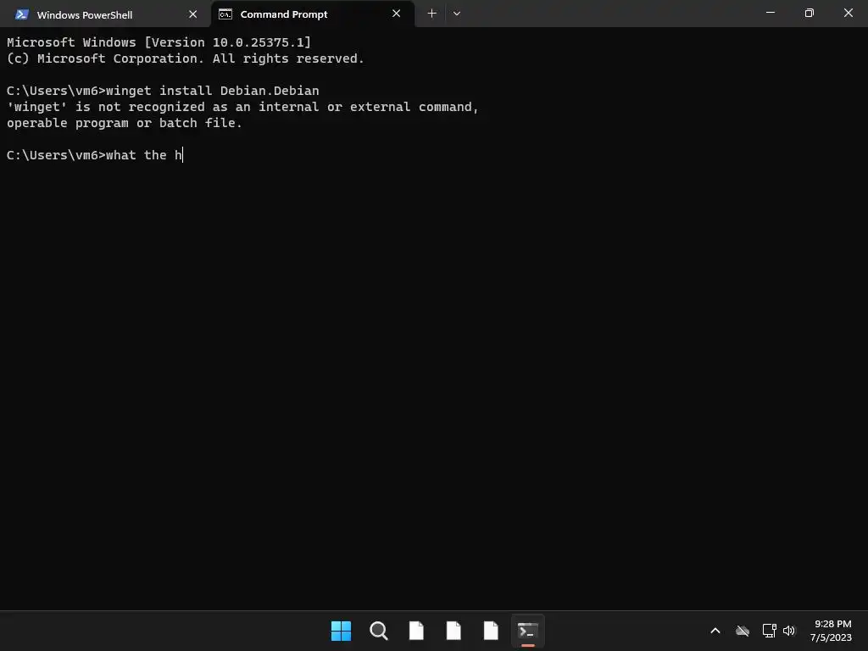This screenshot has height=651, width=868.
Task: Show hidden system tray icons
Action: click(715, 631)
